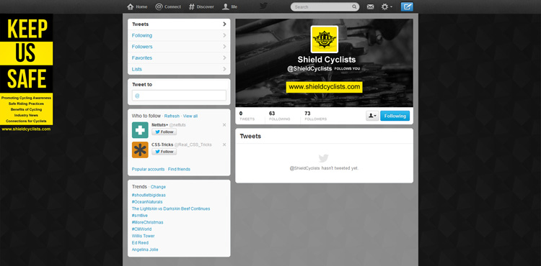Click the Twitter bird logo in top bar
The image size is (541, 266).
(263, 6)
